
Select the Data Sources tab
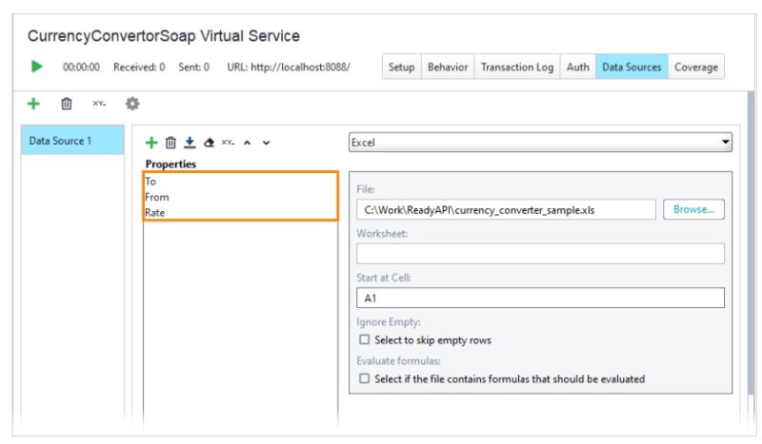tap(632, 67)
